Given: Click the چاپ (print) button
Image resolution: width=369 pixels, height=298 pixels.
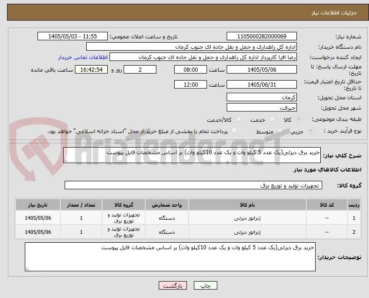Looking at the screenshot, I should click(205, 285).
